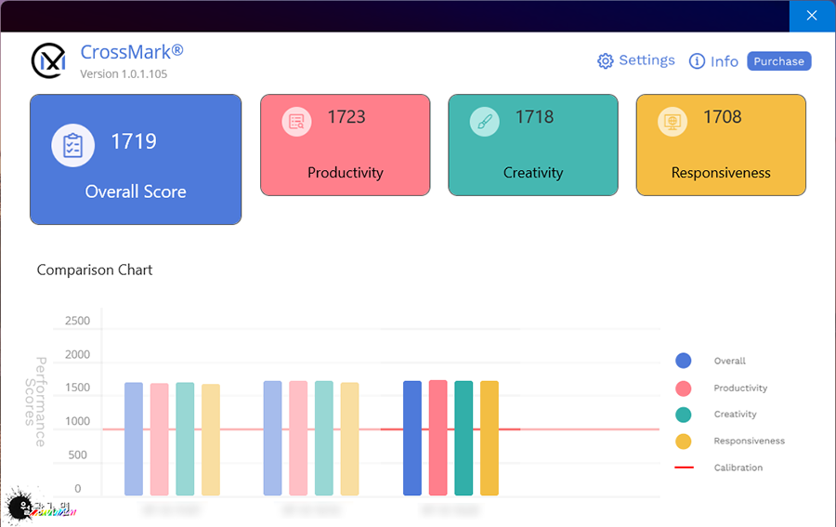The height and width of the screenshot is (527, 836).
Task: Click the Productivity legend label
Action: pos(740,388)
